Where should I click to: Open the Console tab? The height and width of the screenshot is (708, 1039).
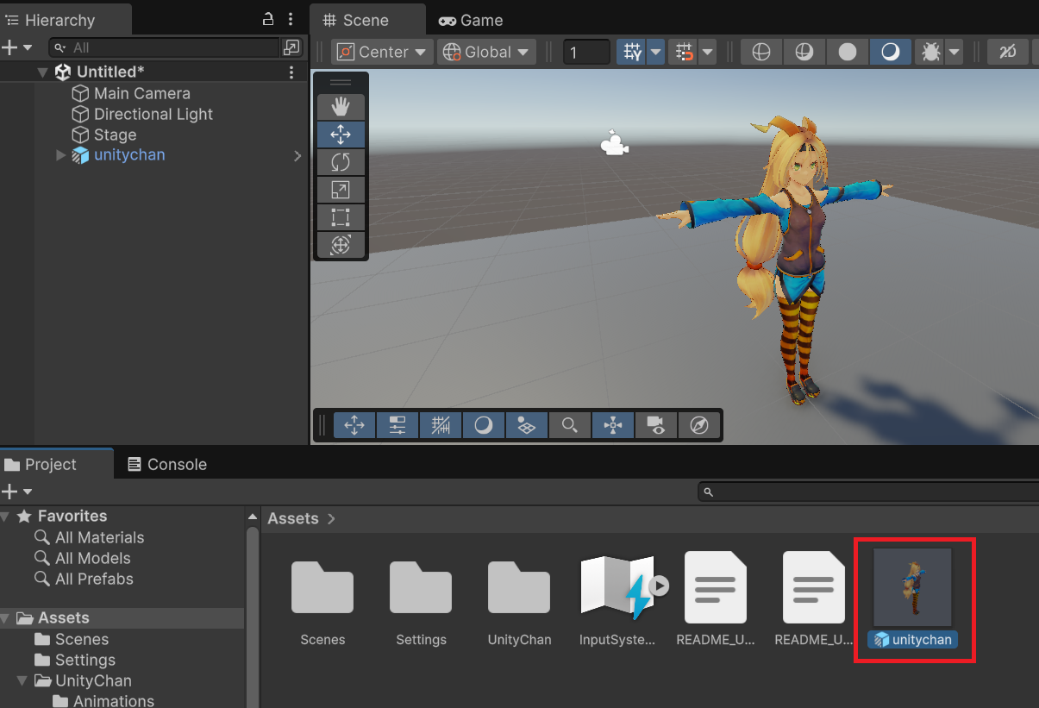pyautogui.click(x=167, y=464)
